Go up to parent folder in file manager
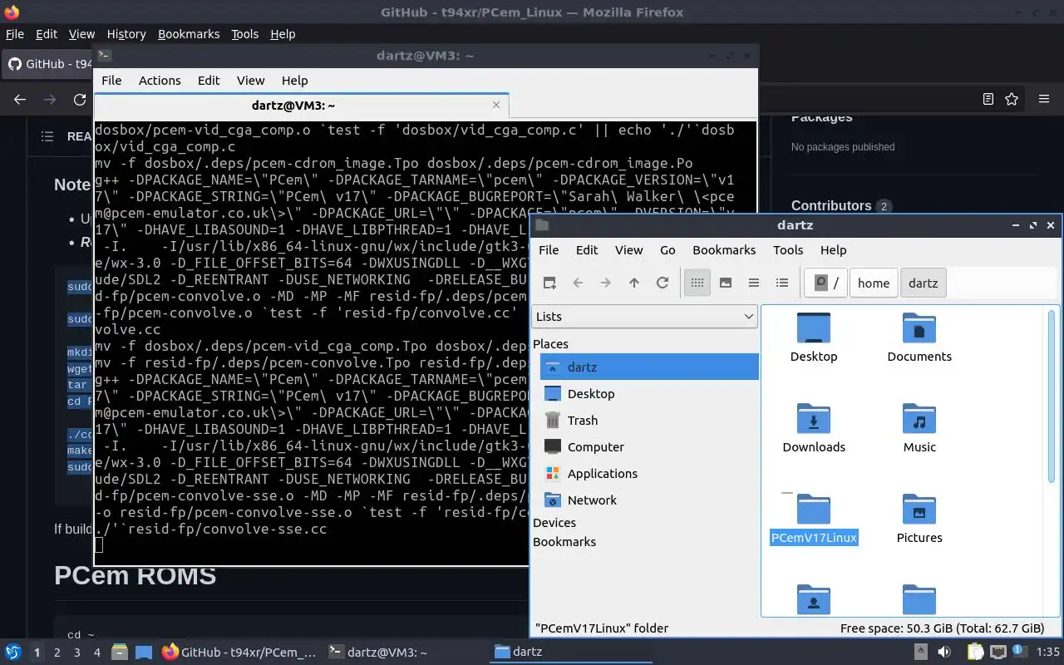The height and width of the screenshot is (665, 1064). (x=634, y=283)
